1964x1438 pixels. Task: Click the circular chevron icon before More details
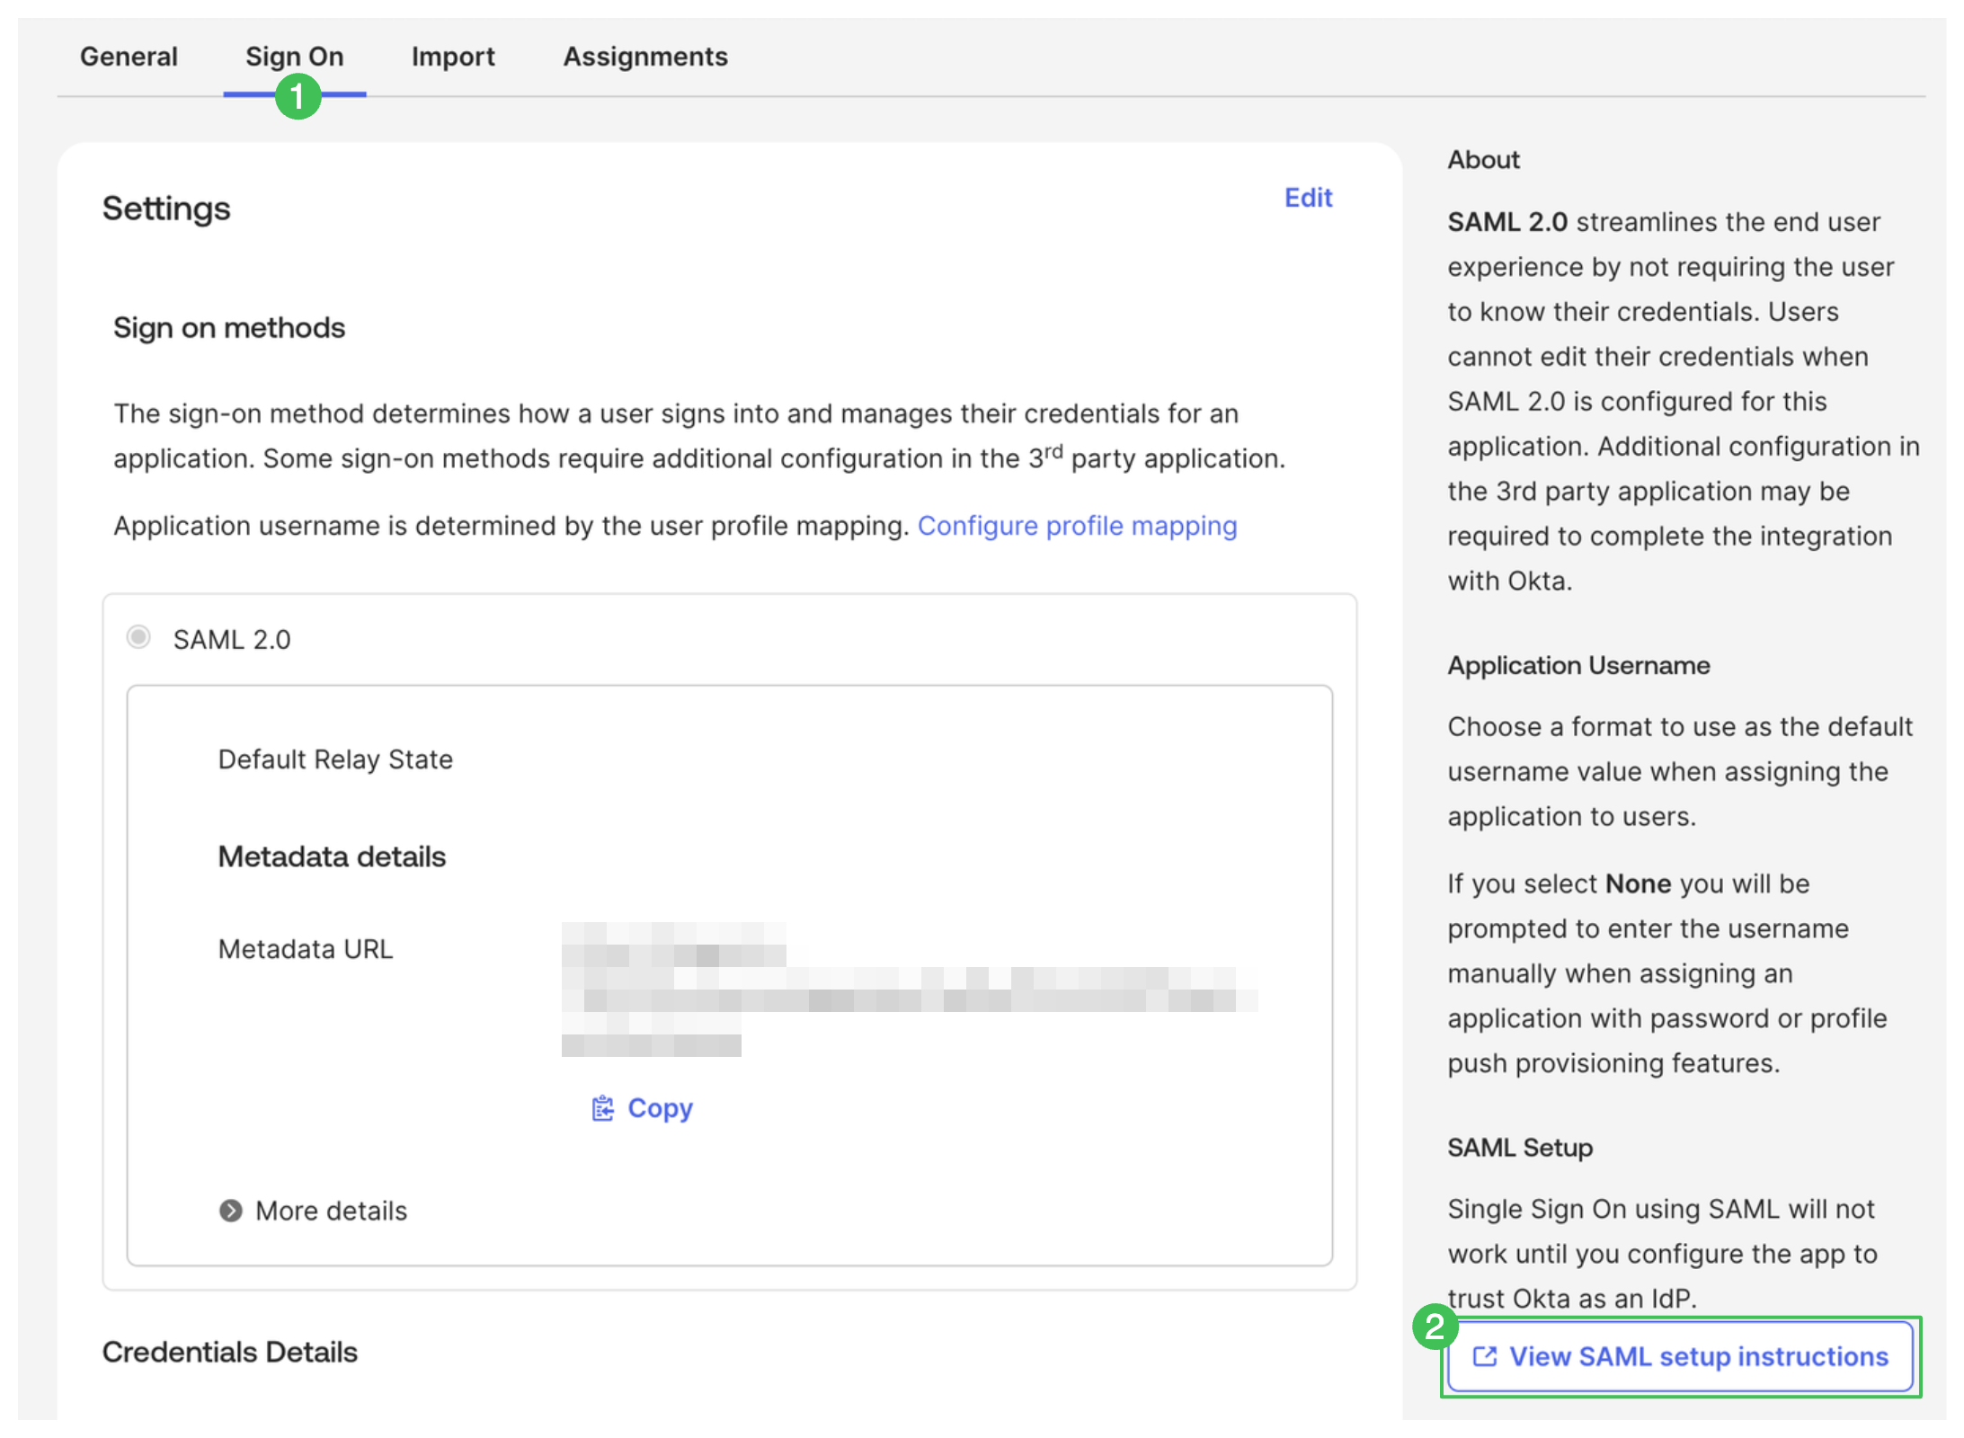tap(231, 1211)
